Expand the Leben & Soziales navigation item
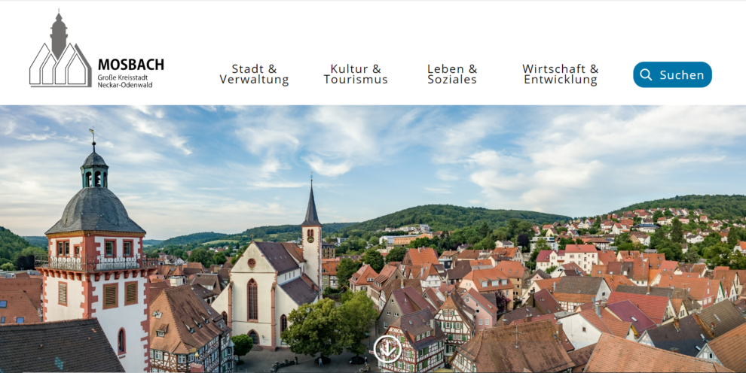This screenshot has height=373, width=746. point(452,74)
